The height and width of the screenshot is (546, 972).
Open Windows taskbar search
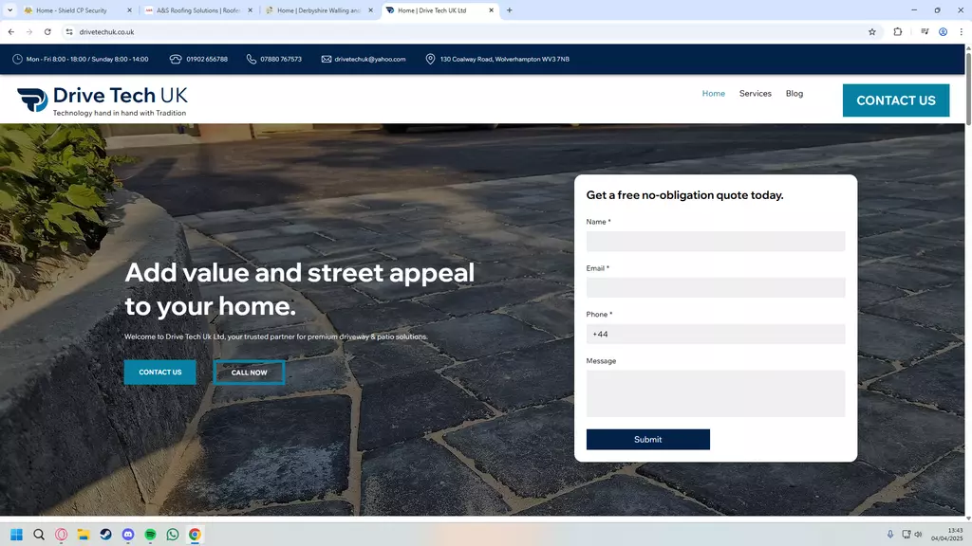tap(39, 535)
